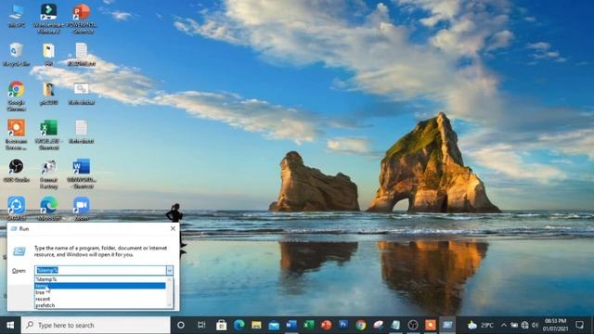The height and width of the screenshot is (334, 594).
Task: Collapse the Open combo box dropdown arrow
Action: click(x=169, y=270)
